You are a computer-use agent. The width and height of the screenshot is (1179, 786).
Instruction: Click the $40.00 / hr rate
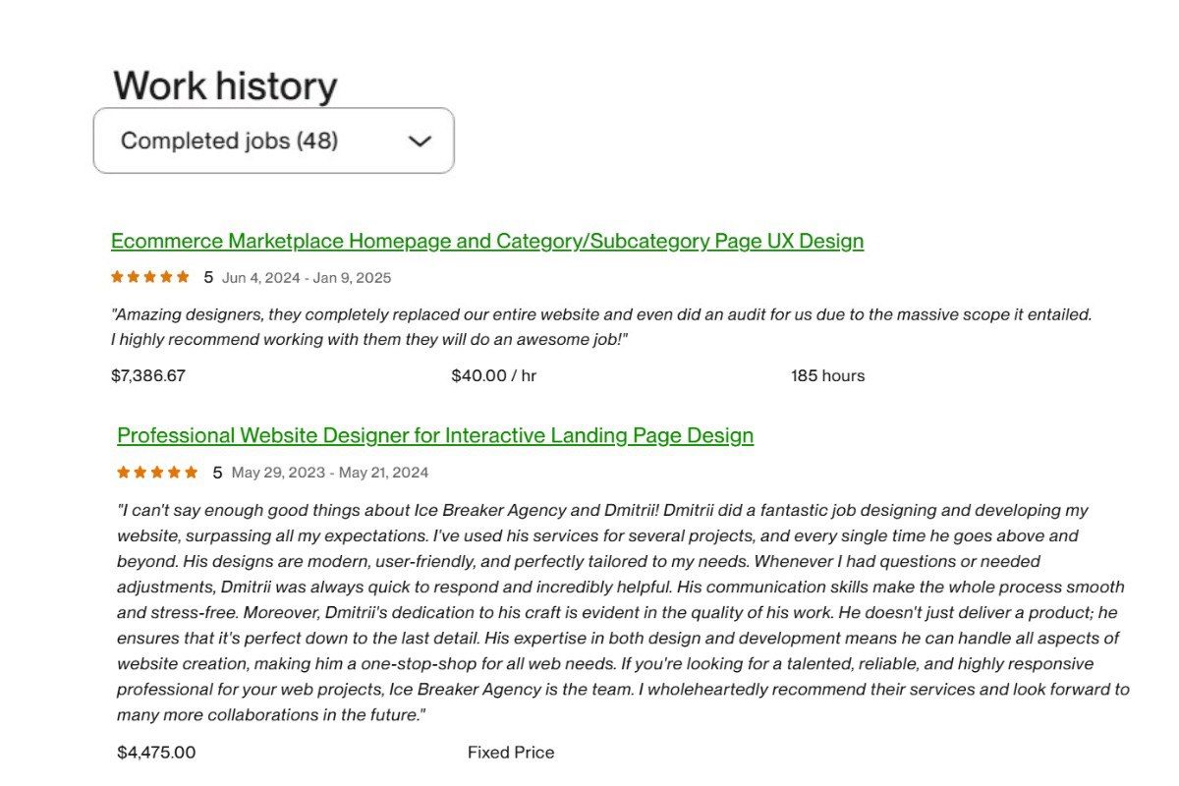(494, 375)
